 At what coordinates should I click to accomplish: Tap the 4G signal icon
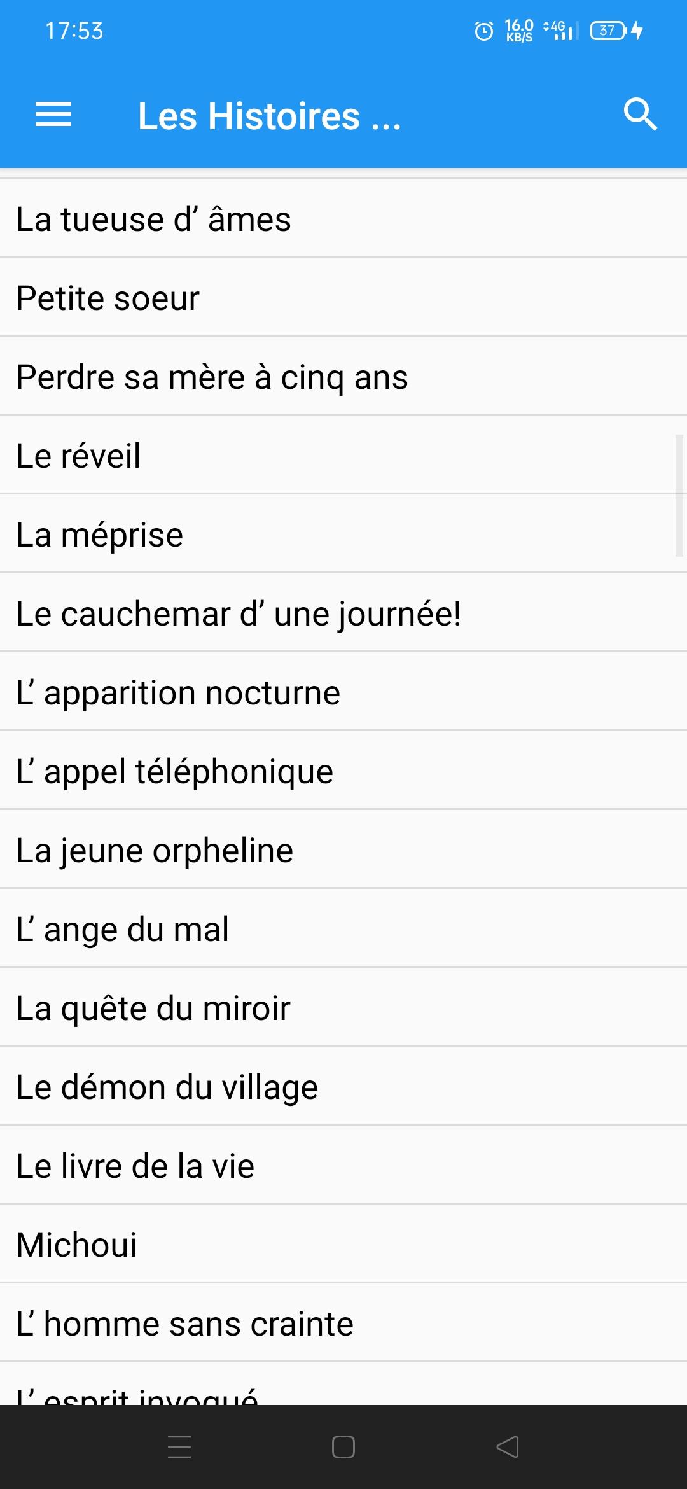pyautogui.click(x=561, y=31)
